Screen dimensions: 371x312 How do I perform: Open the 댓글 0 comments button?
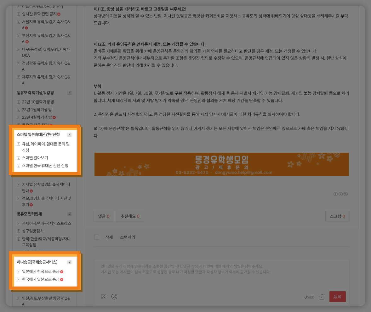tap(104, 216)
